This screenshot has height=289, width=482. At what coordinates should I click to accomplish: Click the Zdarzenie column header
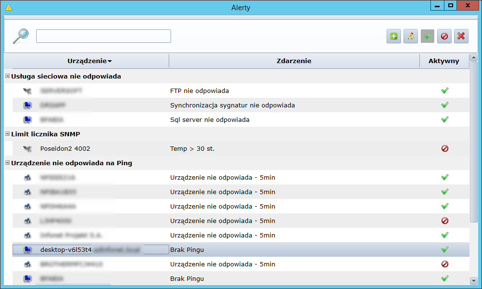(x=294, y=61)
